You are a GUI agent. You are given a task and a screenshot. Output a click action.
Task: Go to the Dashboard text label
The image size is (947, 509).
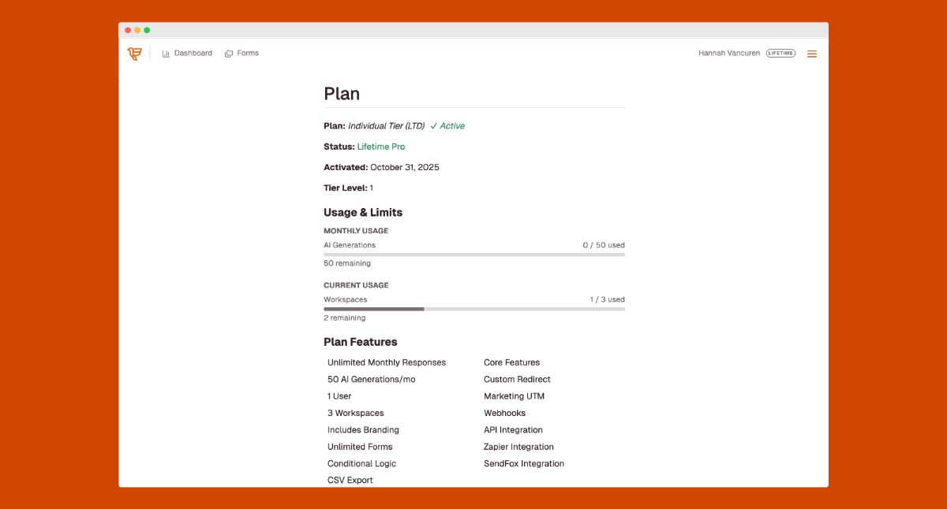point(193,54)
